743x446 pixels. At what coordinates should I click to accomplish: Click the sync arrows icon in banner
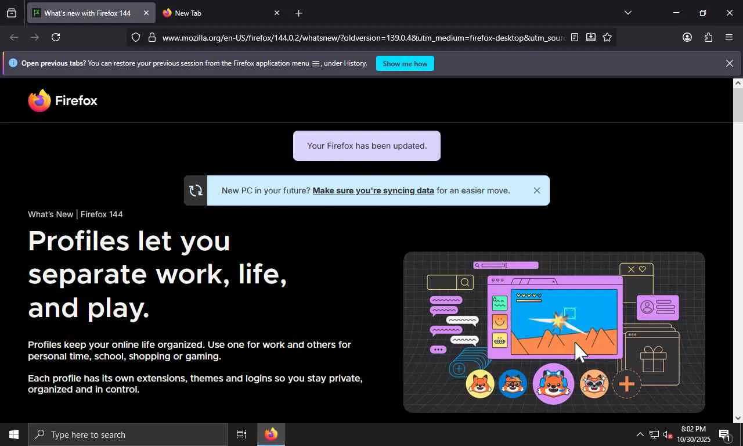pos(196,190)
